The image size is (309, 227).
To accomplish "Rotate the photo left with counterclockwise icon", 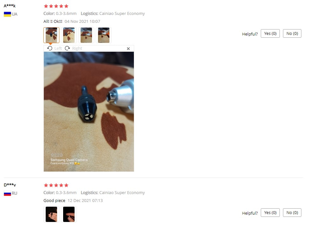I will [x=50, y=48].
